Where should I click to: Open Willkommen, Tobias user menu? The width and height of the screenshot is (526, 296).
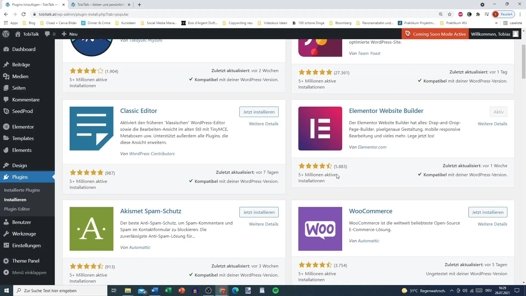pyautogui.click(x=495, y=34)
